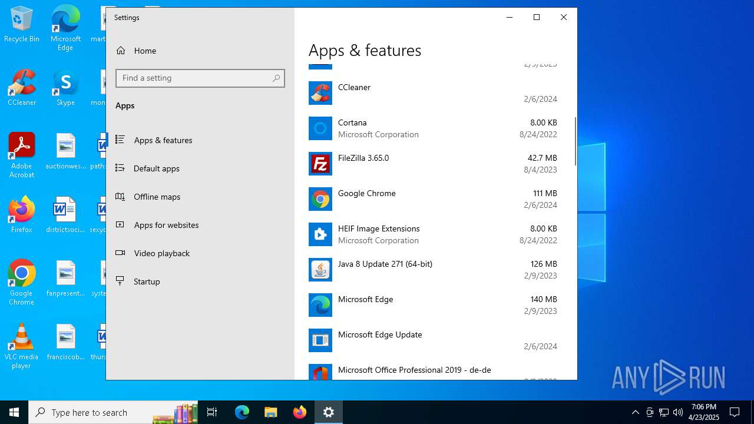
Task: Select the Google Chrome 111 MB size text
Action: 545,193
